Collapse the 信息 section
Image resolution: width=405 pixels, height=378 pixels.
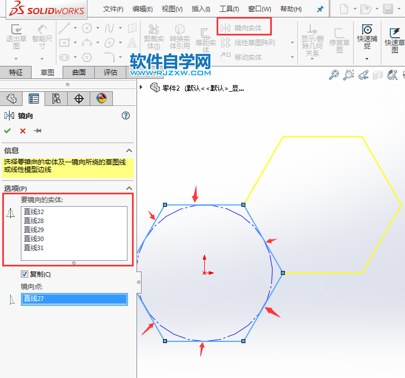(x=129, y=150)
